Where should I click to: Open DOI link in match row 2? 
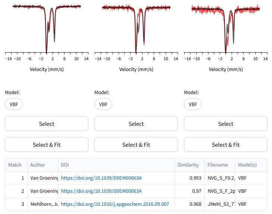point(101,191)
